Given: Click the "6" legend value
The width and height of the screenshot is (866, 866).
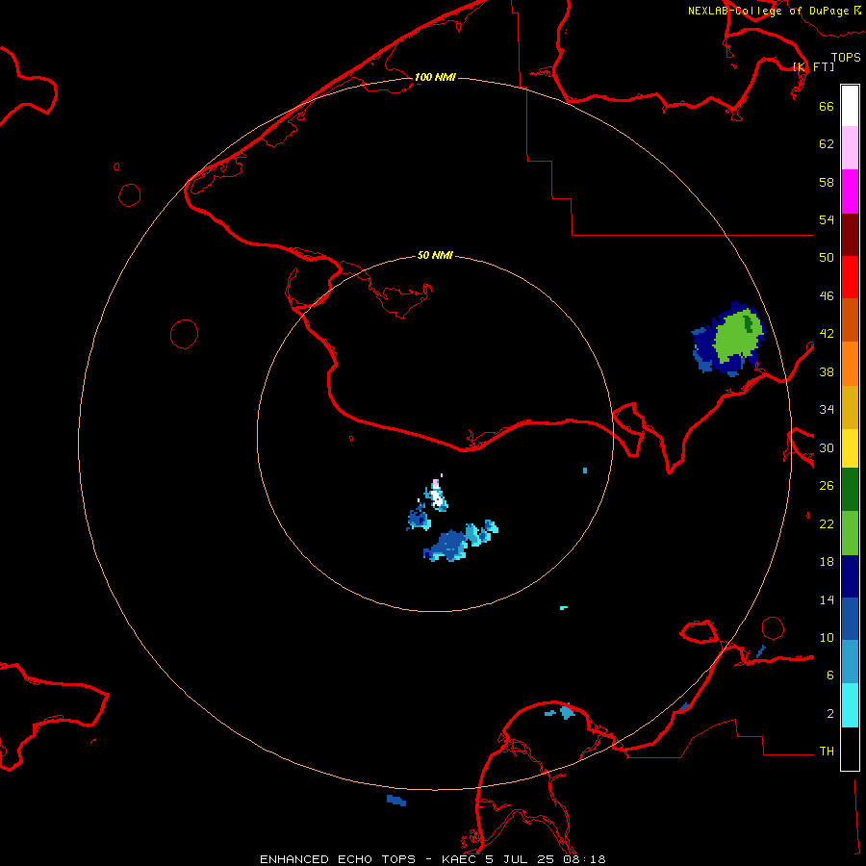Looking at the screenshot, I should pyautogui.click(x=830, y=675).
